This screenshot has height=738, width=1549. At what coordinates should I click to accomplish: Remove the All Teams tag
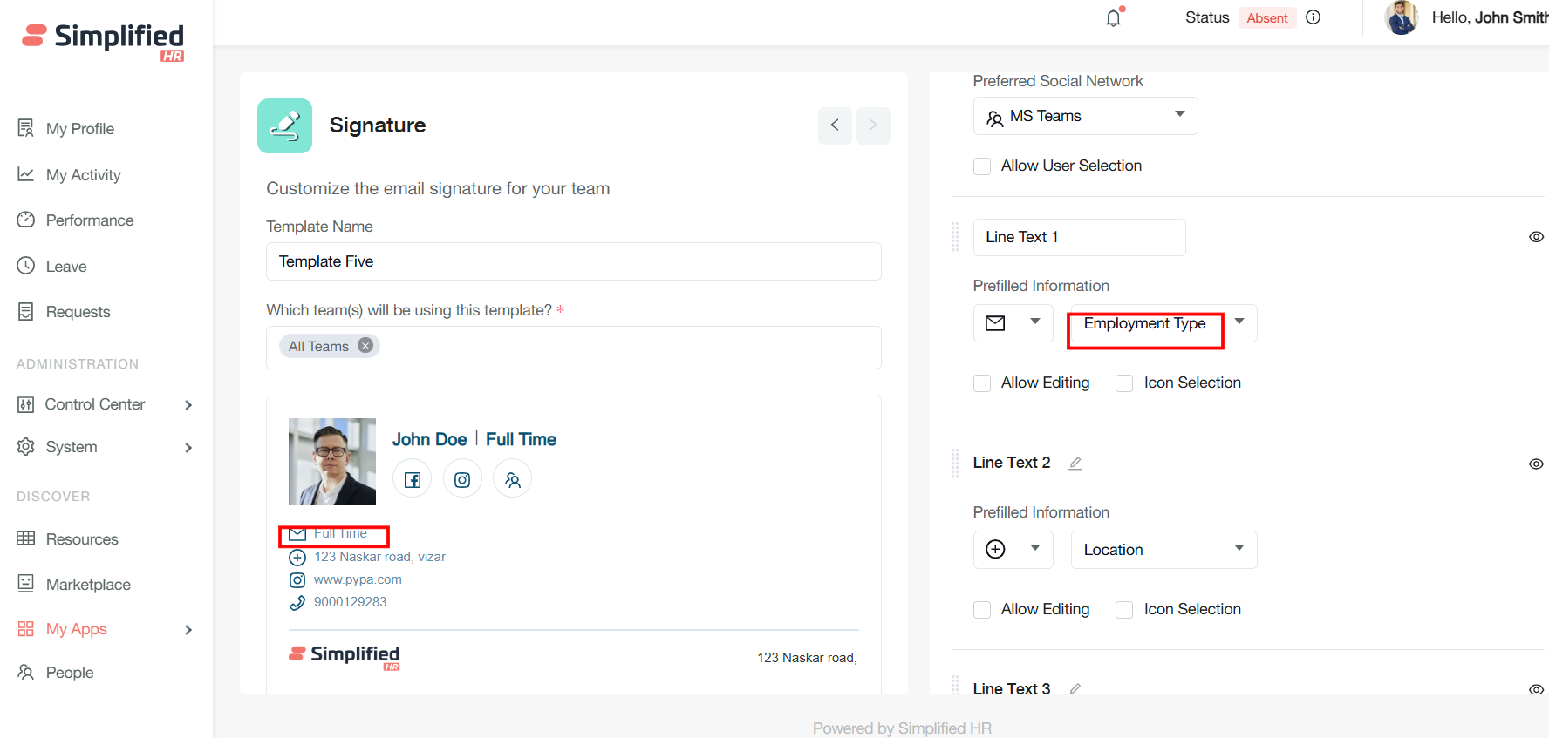coord(365,346)
